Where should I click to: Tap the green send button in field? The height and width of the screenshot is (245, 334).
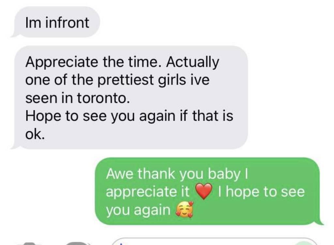[x=305, y=243]
